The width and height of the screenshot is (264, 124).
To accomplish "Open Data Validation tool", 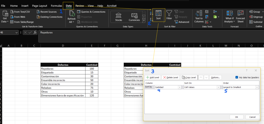I will 207,22.
